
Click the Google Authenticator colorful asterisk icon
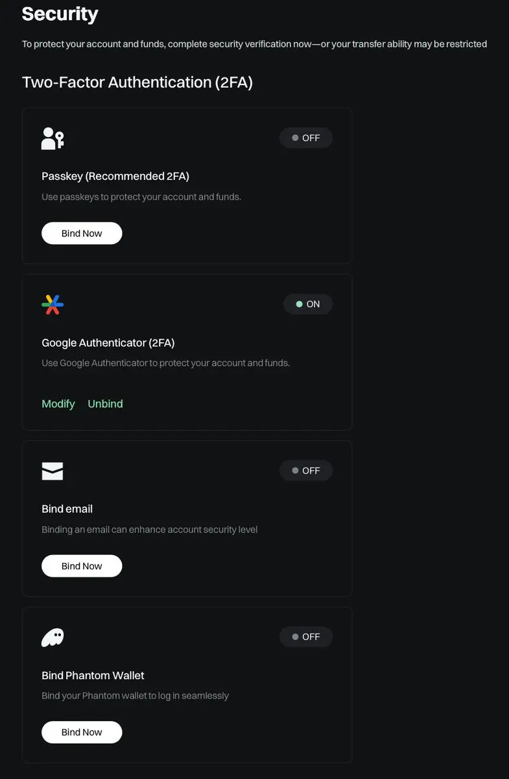pyautogui.click(x=53, y=304)
